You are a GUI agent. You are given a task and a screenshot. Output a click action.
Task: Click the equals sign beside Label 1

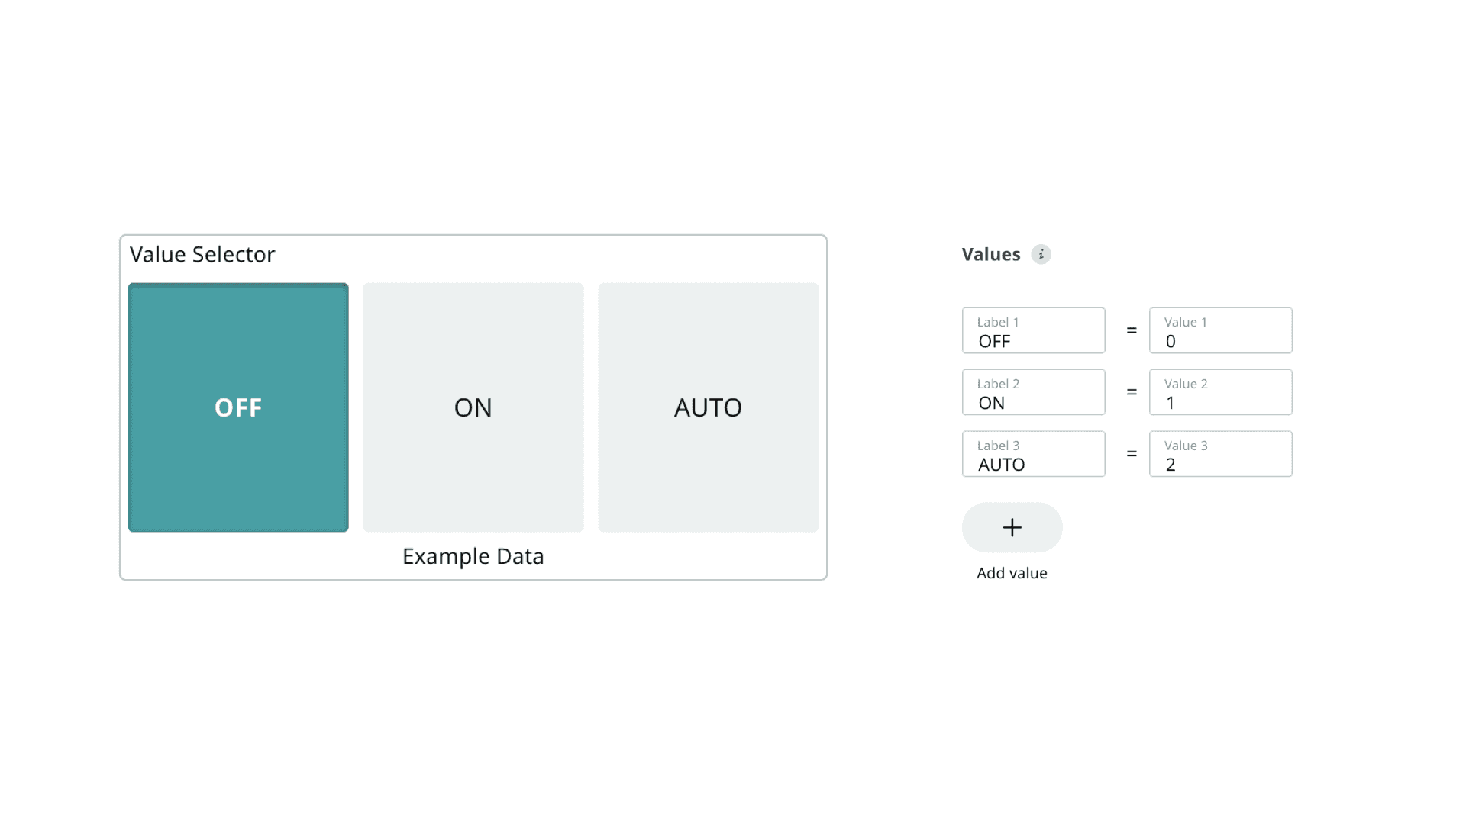[1132, 330]
